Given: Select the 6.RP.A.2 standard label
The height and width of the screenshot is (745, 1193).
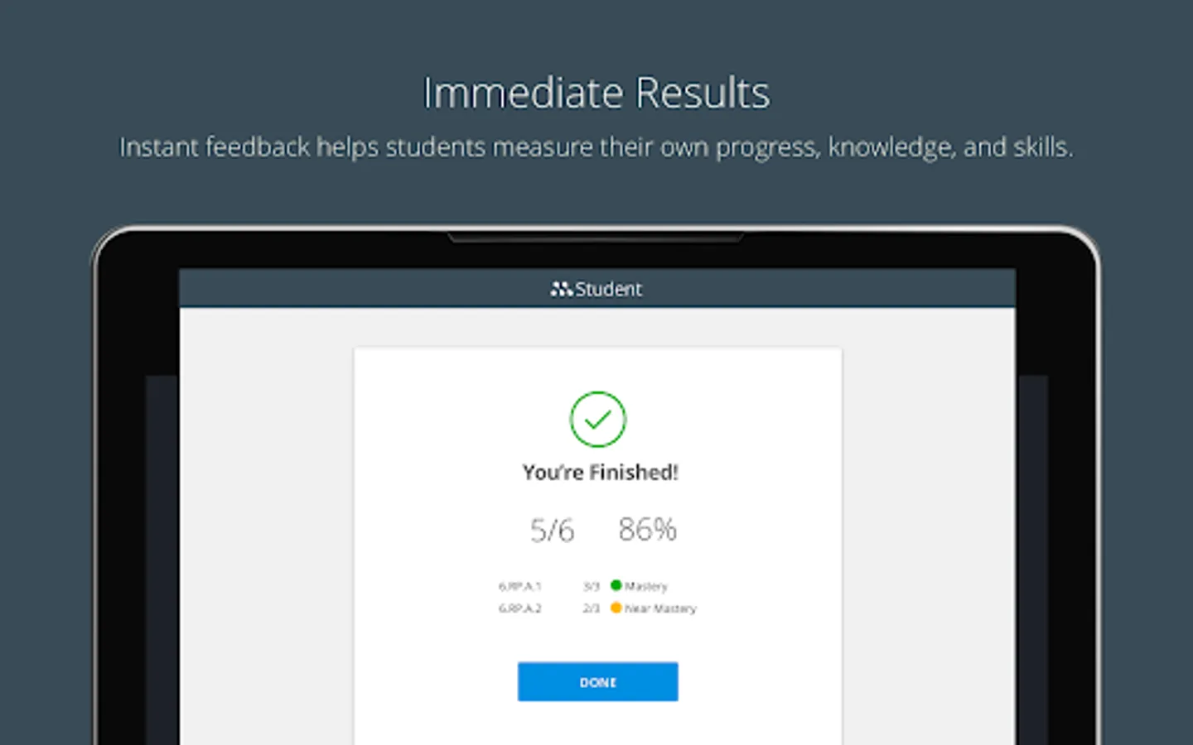Looking at the screenshot, I should pos(519,608).
